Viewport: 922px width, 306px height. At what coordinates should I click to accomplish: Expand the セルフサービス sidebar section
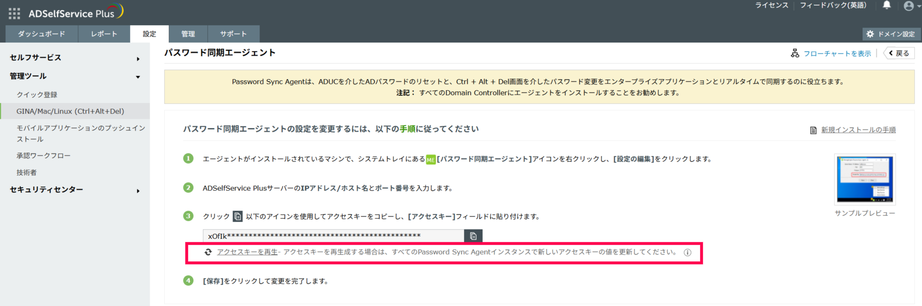click(75, 58)
